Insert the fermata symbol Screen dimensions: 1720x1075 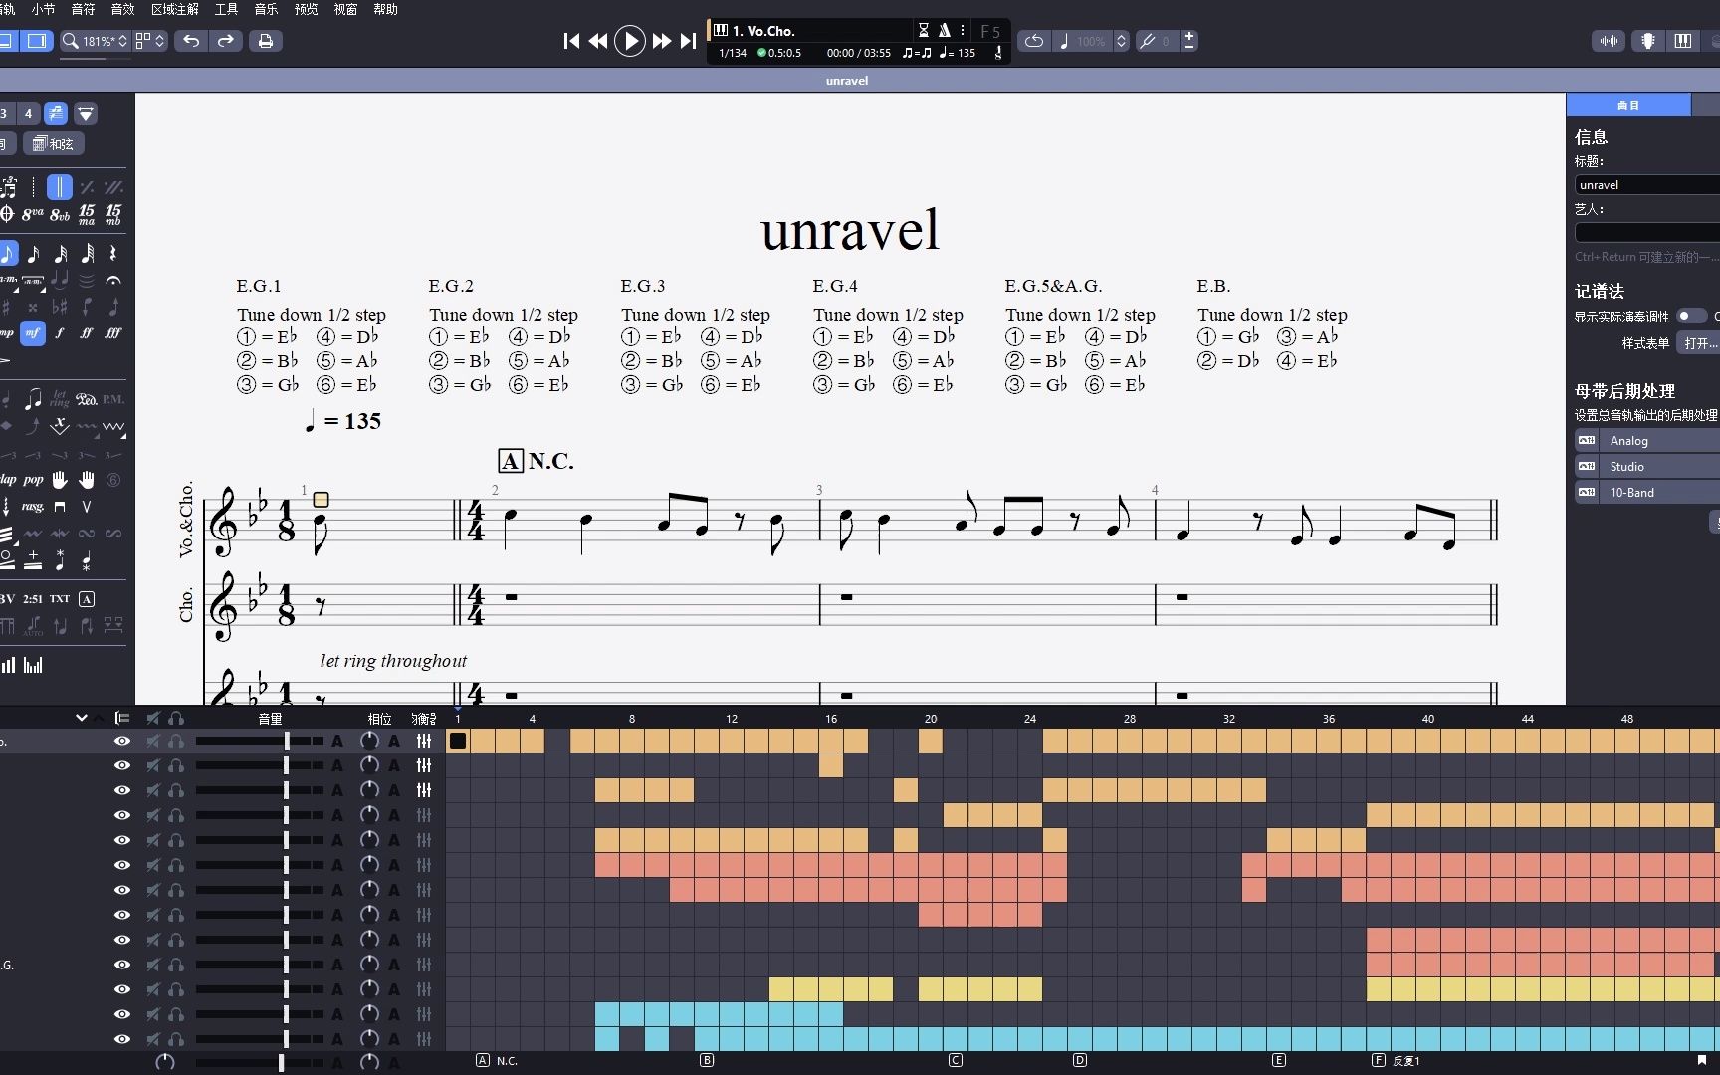coord(113,280)
